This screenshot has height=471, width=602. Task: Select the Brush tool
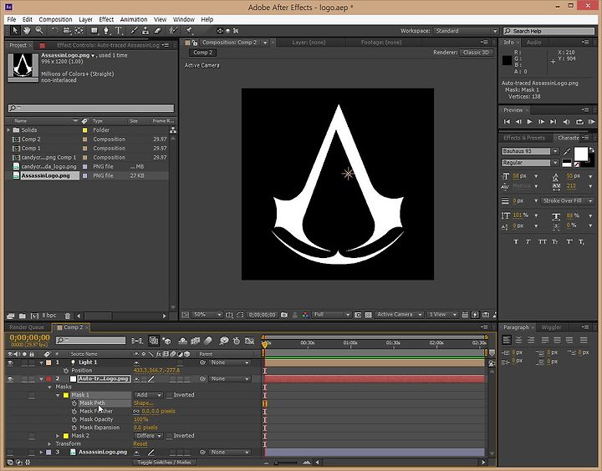pyautogui.click(x=134, y=30)
